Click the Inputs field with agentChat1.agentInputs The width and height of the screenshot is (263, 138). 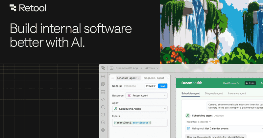[140, 123]
